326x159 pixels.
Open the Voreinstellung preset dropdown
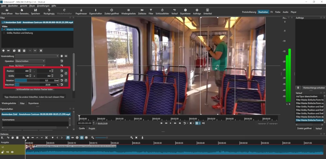(37, 56)
